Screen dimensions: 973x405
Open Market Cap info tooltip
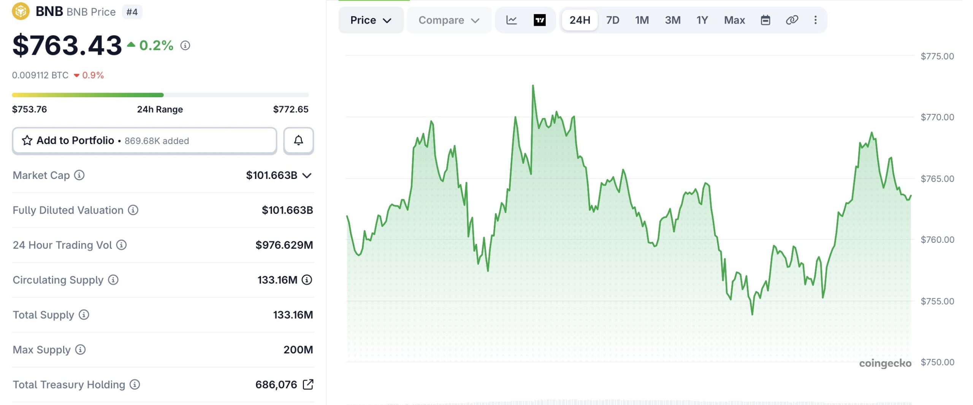tap(79, 175)
